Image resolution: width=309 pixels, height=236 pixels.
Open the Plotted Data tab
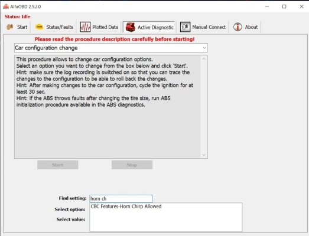coord(99,27)
